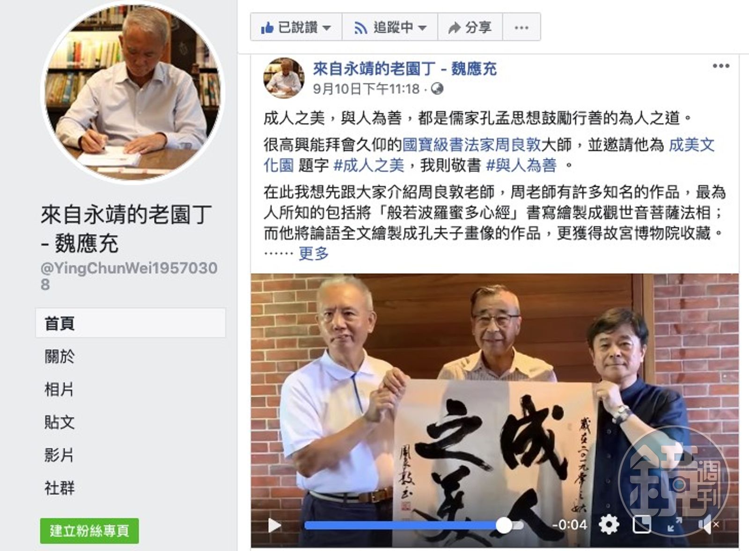This screenshot has height=551, width=749.
Task: Open the post options three-dot menu
Action: pos(721,66)
